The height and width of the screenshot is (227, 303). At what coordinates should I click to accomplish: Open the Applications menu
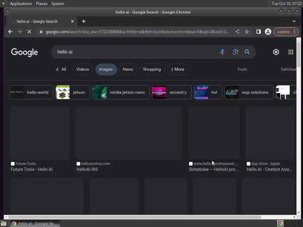[x=21, y=4]
